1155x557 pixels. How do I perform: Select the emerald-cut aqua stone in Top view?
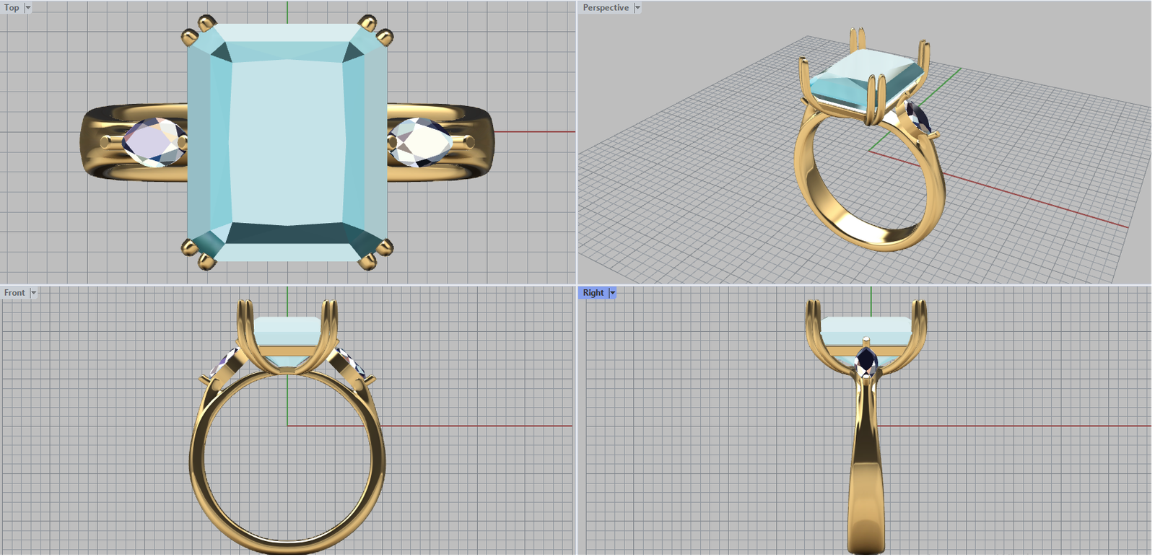pos(287,144)
